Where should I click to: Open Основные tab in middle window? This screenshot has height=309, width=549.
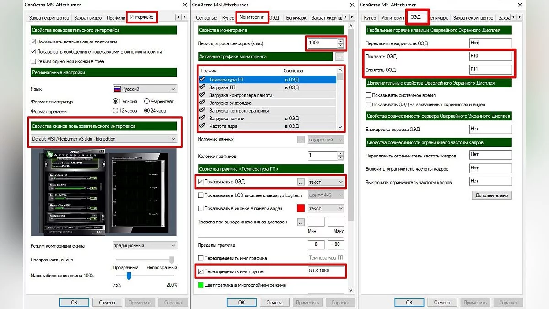[206, 18]
